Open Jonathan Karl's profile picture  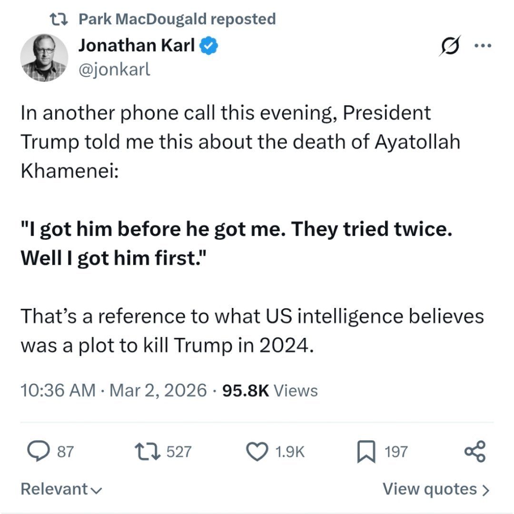44,58
